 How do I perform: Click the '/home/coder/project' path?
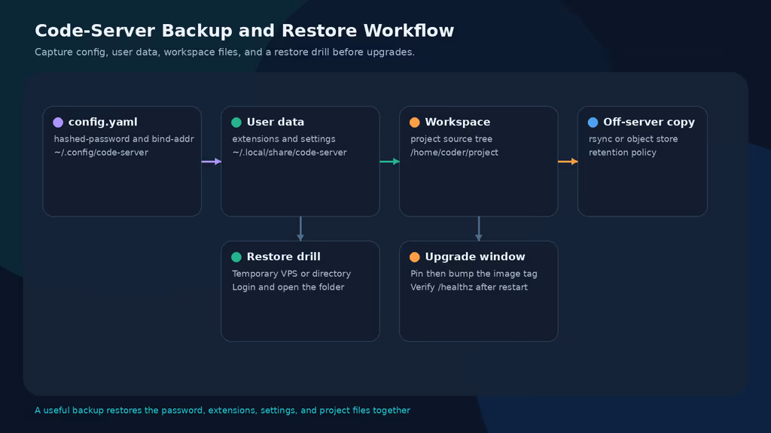point(454,152)
